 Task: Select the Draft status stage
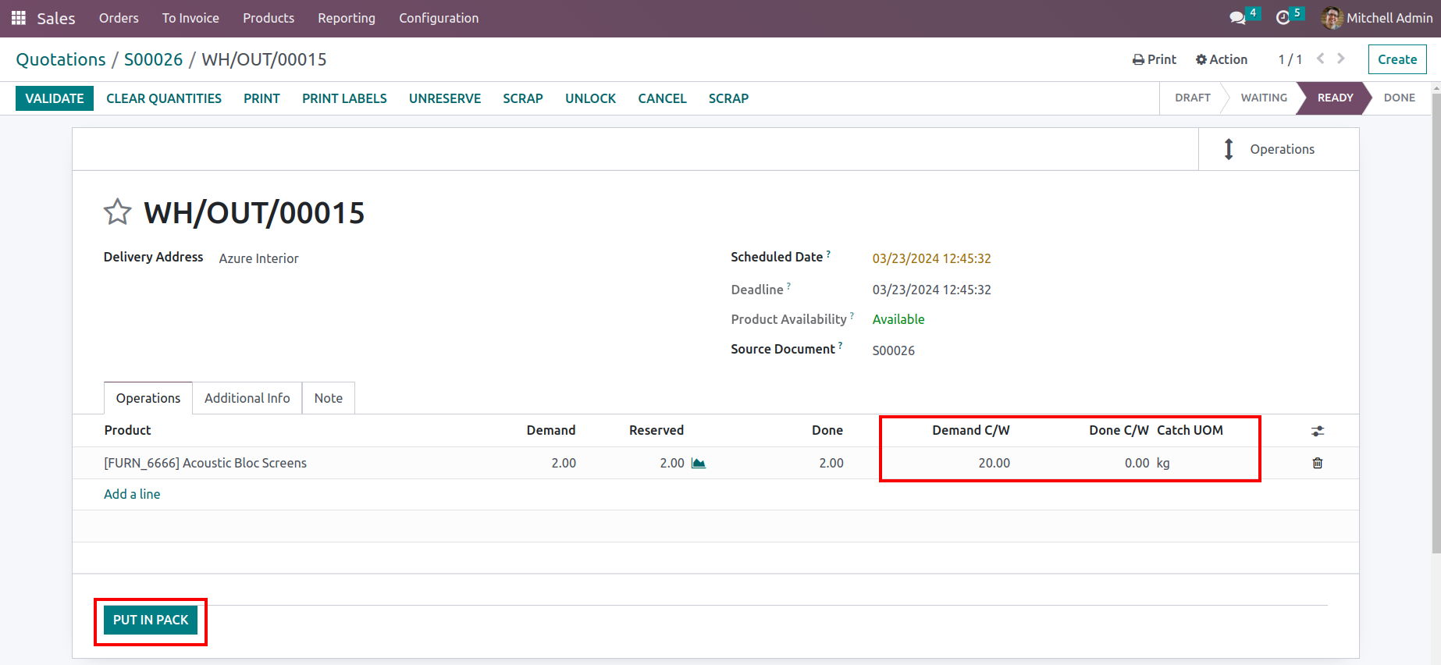pyautogui.click(x=1193, y=98)
